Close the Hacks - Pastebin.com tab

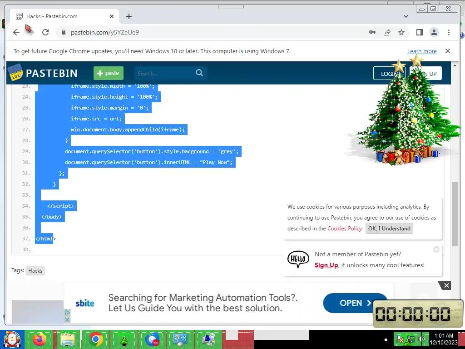coord(112,16)
